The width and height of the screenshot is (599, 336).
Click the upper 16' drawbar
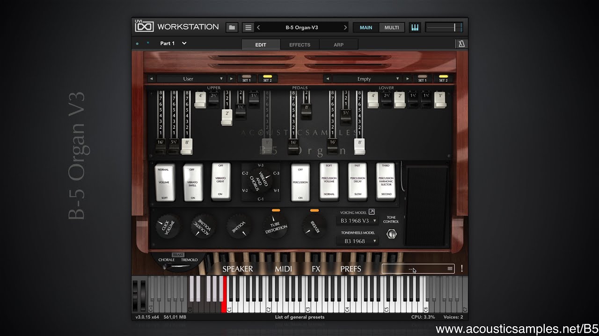(x=161, y=146)
